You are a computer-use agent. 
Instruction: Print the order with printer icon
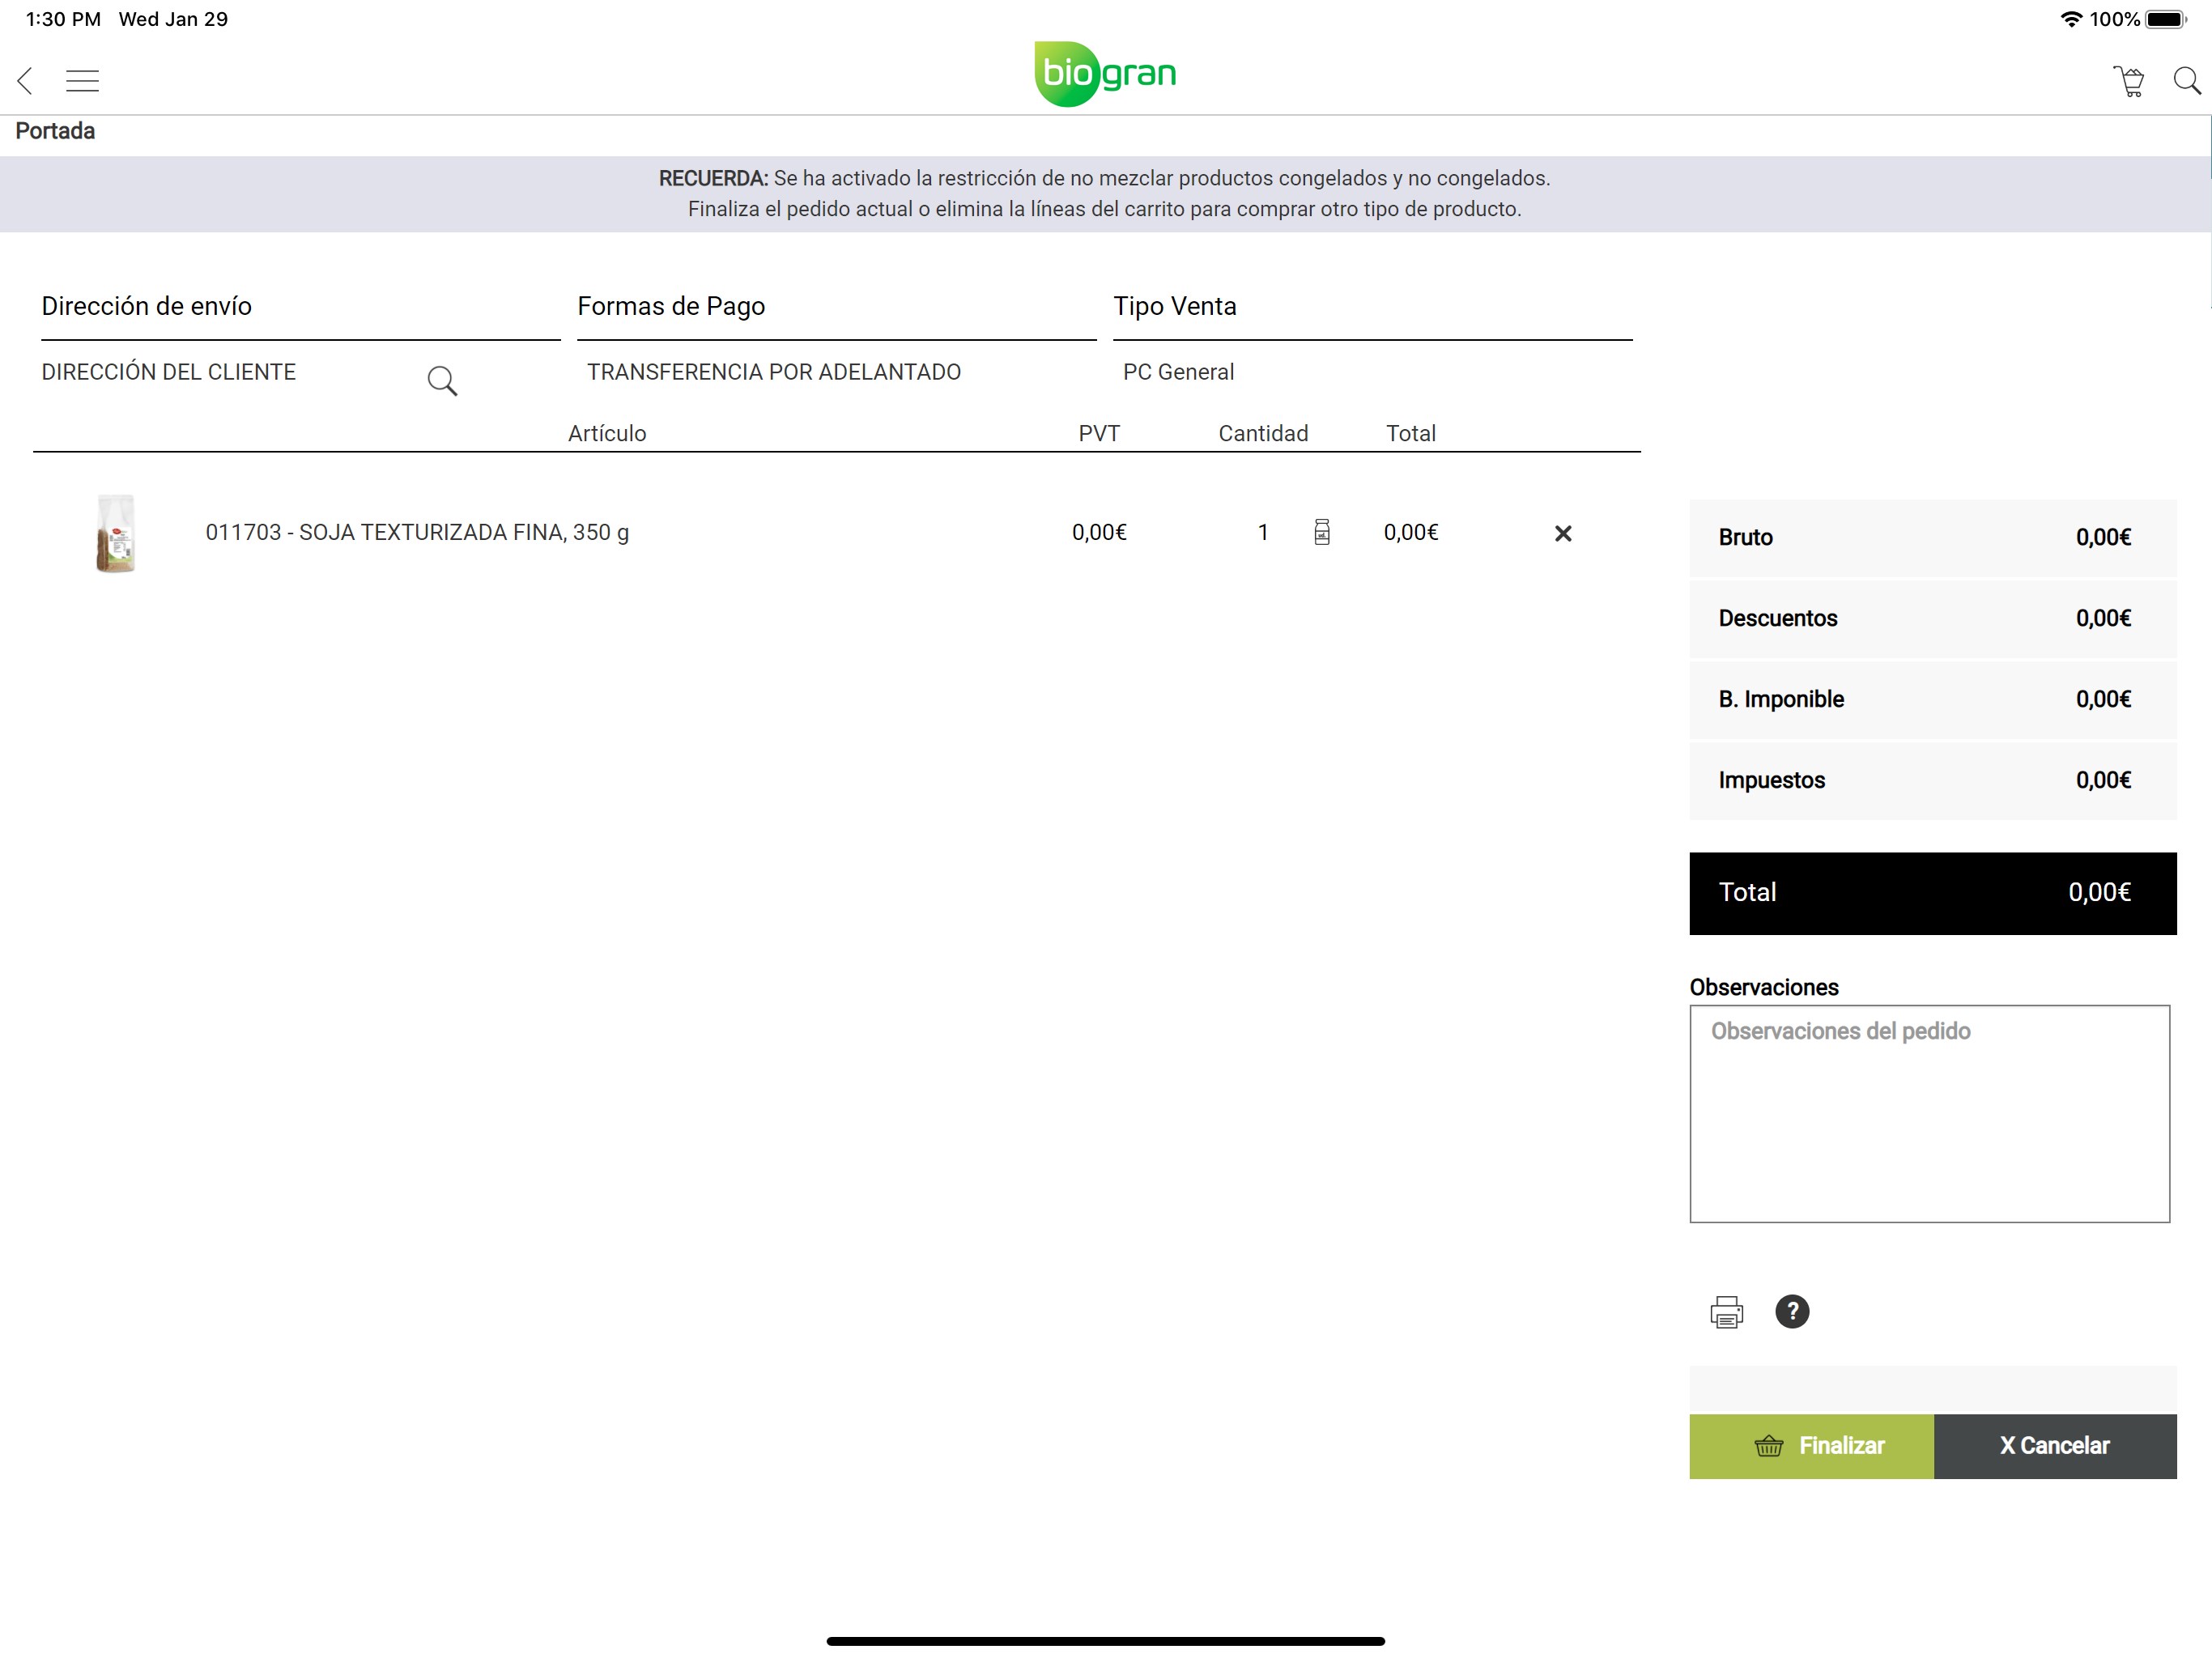click(x=1726, y=1312)
